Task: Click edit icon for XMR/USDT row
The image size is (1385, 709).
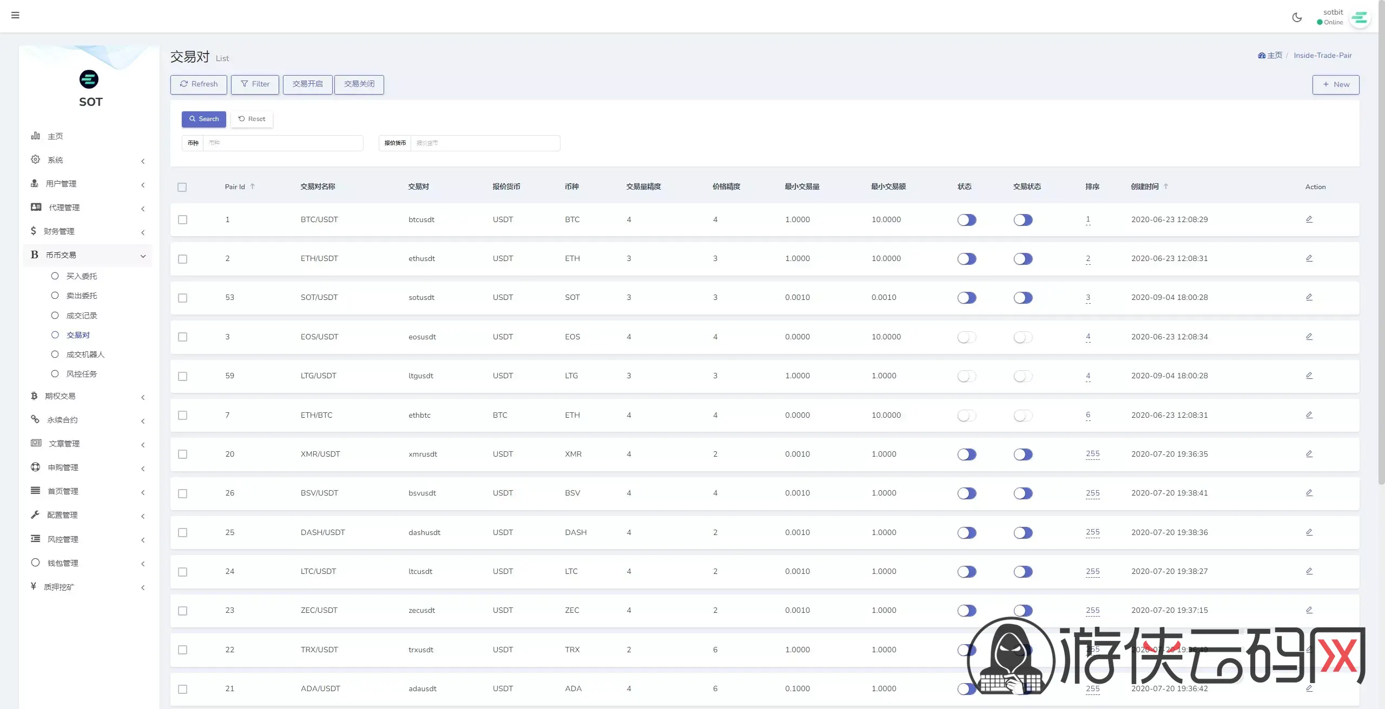Action: 1309,454
